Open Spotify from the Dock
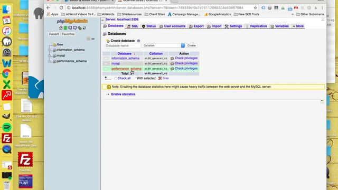 (x=7, y=128)
